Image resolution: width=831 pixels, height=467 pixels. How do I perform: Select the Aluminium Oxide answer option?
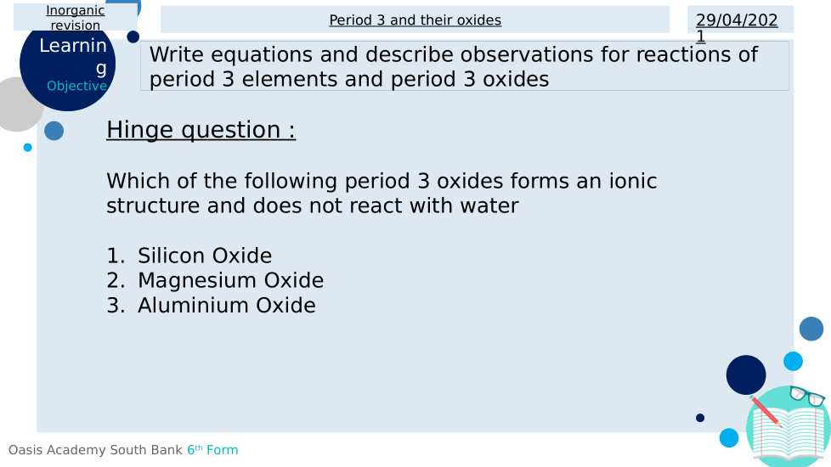[x=226, y=305]
